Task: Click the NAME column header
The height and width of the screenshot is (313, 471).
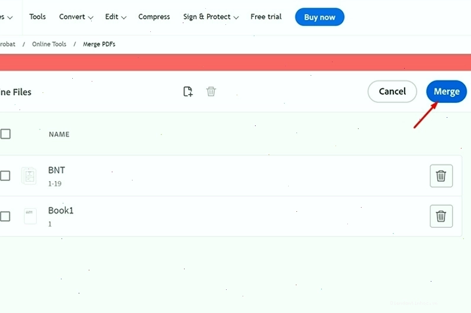Action: [59, 134]
